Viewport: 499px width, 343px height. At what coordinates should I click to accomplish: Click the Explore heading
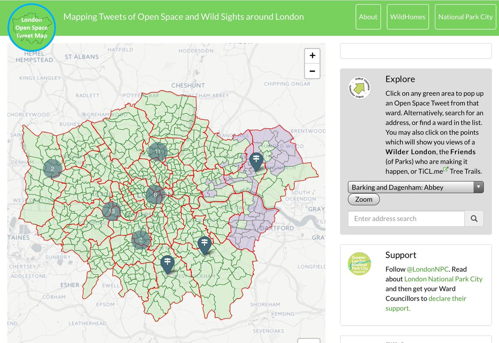pyautogui.click(x=400, y=79)
